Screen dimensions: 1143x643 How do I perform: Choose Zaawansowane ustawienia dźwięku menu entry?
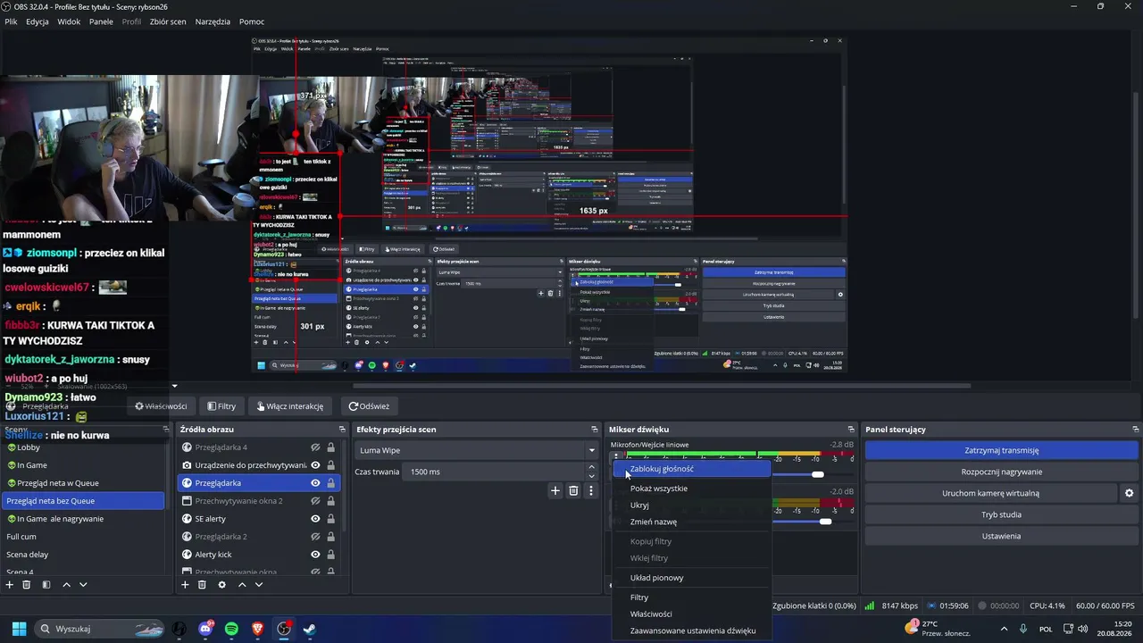(x=691, y=630)
